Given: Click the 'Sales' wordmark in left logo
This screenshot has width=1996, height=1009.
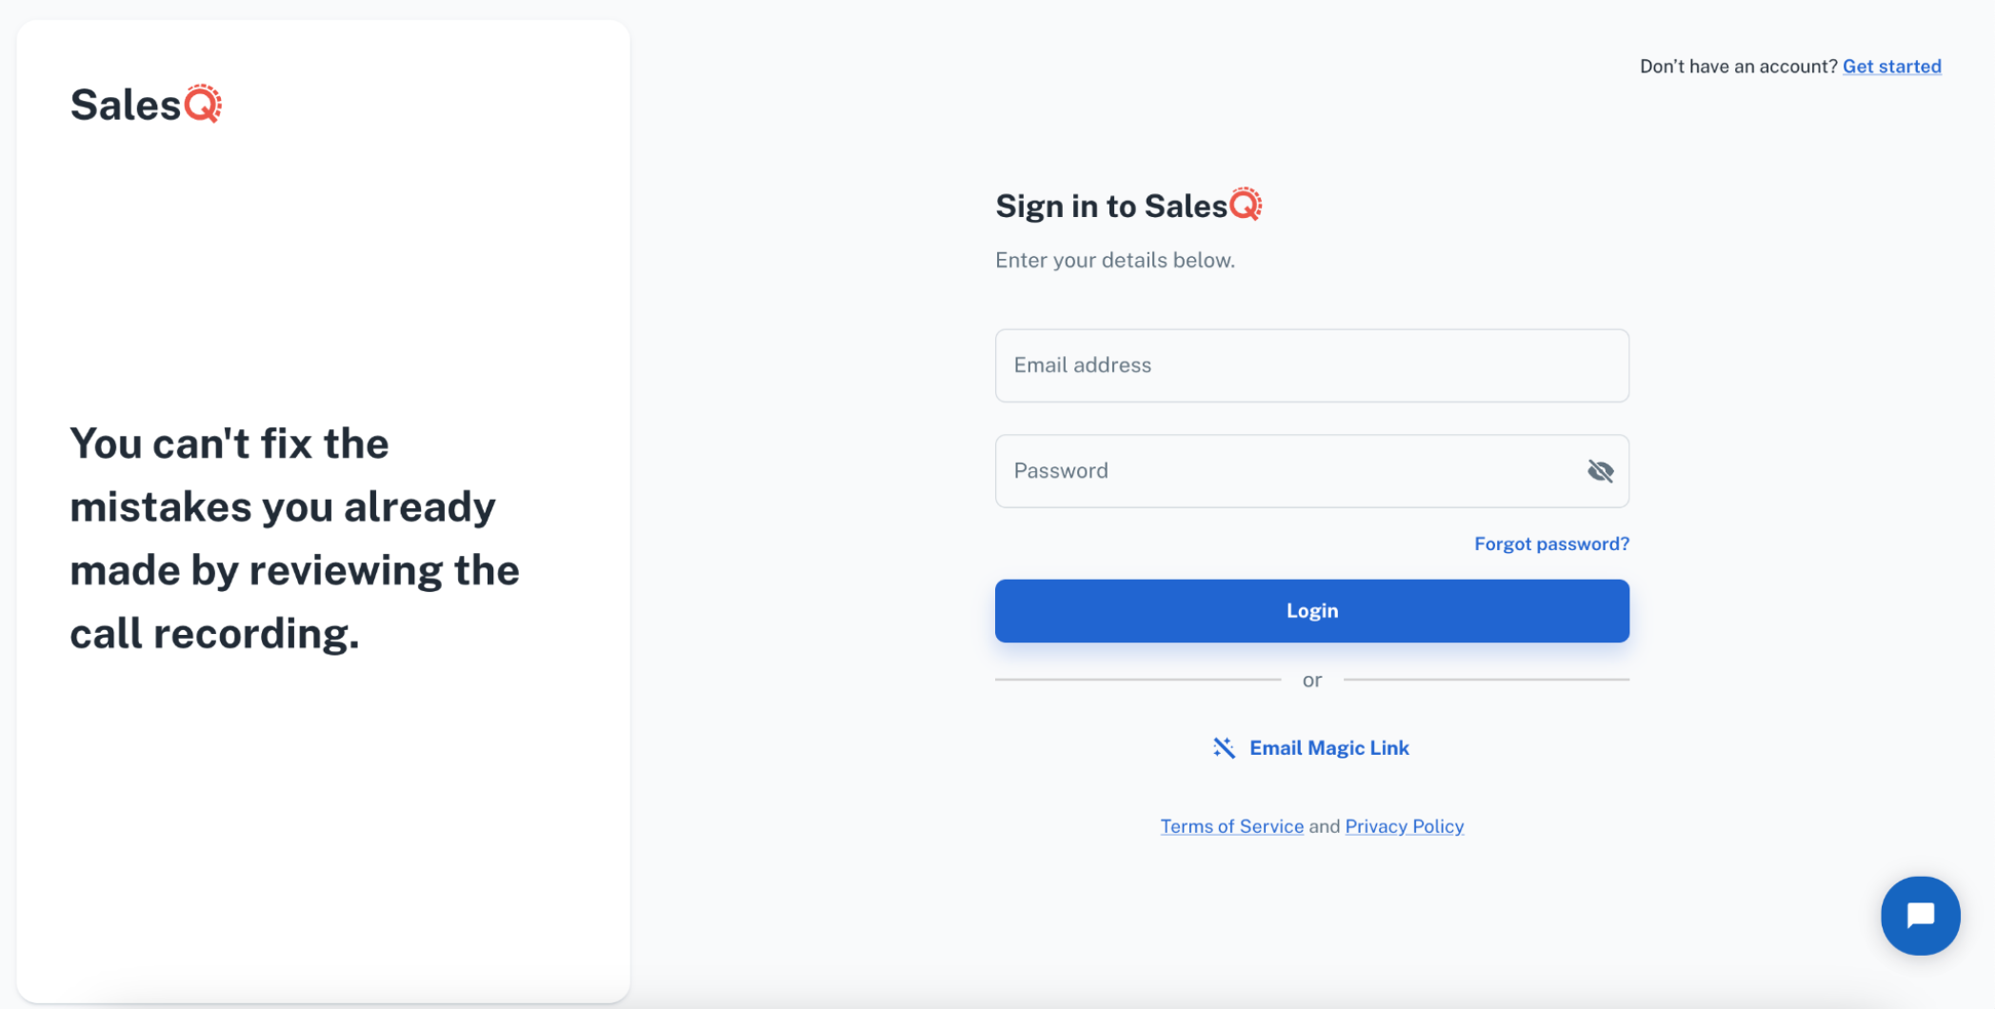Looking at the screenshot, I should (x=126, y=105).
